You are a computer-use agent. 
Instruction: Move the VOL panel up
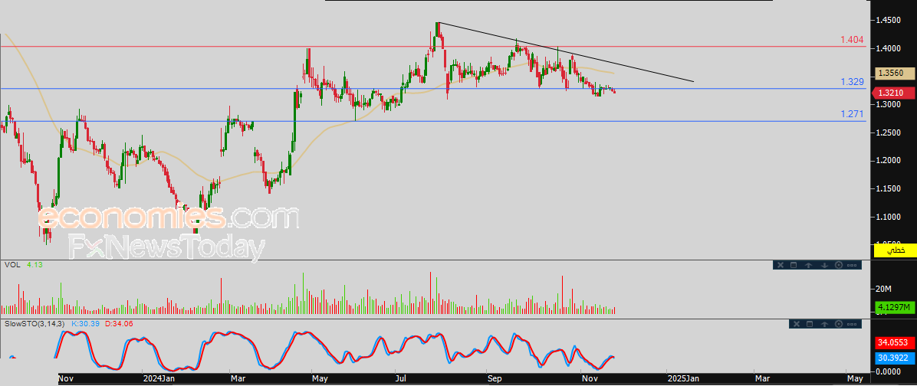point(808,265)
